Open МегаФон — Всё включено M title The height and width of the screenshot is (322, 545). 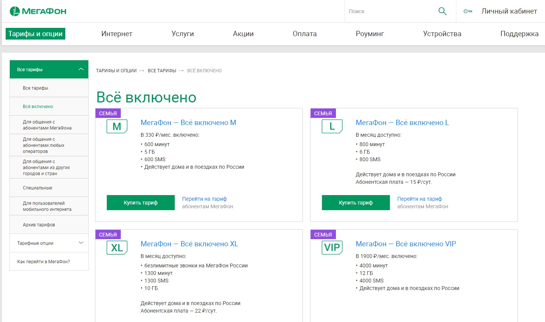(x=188, y=122)
